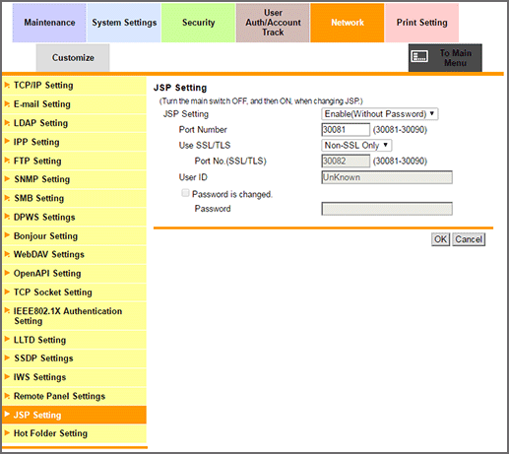This screenshot has width=509, height=454.
Task: Open the Use SSL/TLS dropdown
Action: (x=356, y=145)
